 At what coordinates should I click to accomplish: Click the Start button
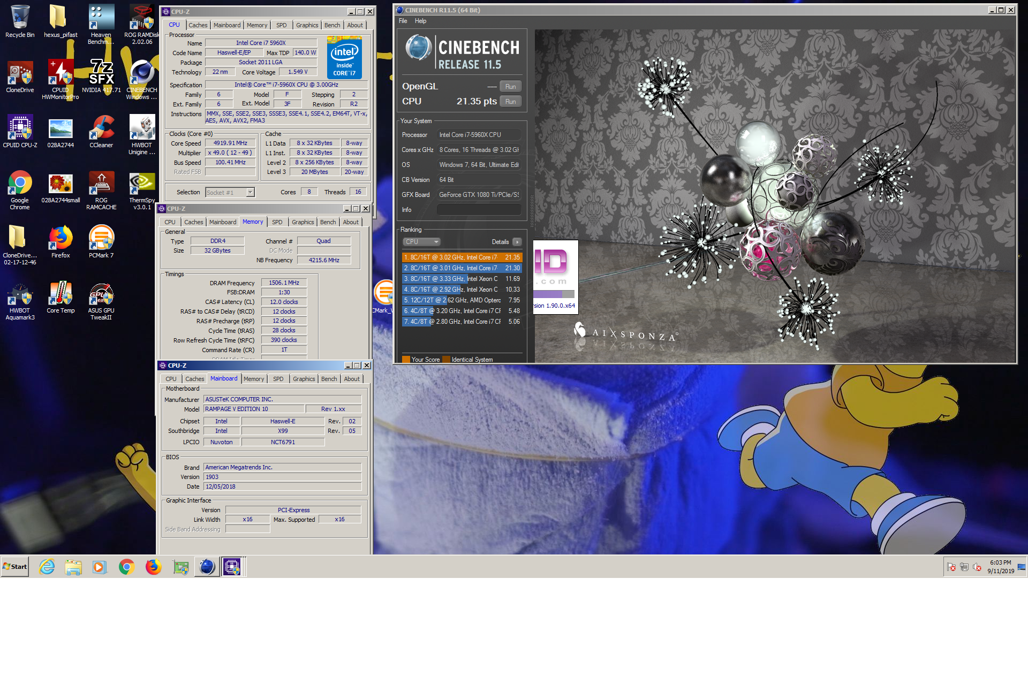[x=15, y=567]
